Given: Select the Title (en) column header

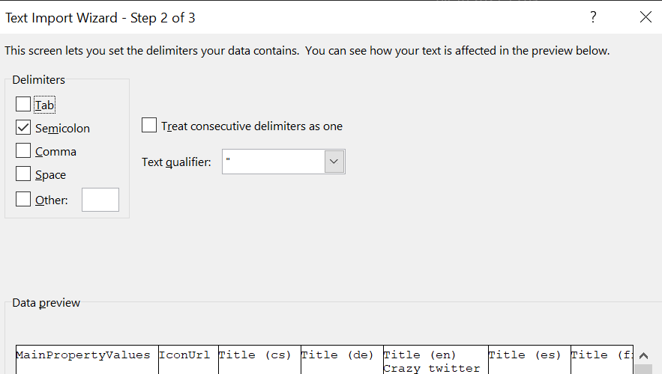Looking at the screenshot, I should click(x=419, y=355).
